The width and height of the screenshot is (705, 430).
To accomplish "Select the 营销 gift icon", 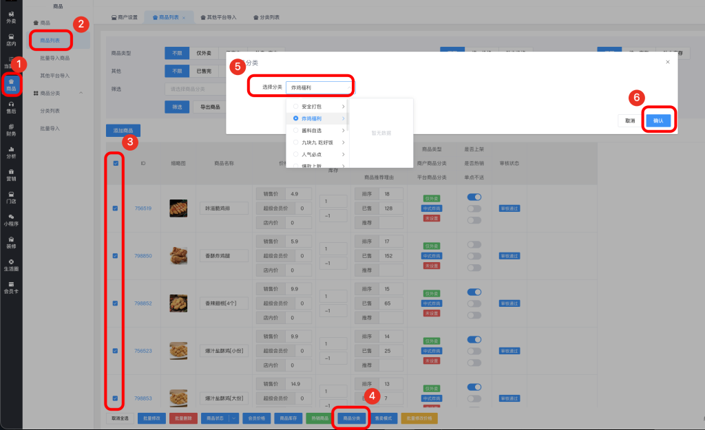I will click(x=11, y=174).
